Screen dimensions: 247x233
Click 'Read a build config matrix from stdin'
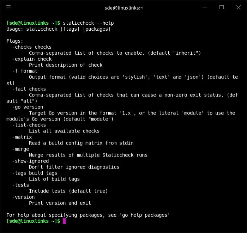coord(81,143)
